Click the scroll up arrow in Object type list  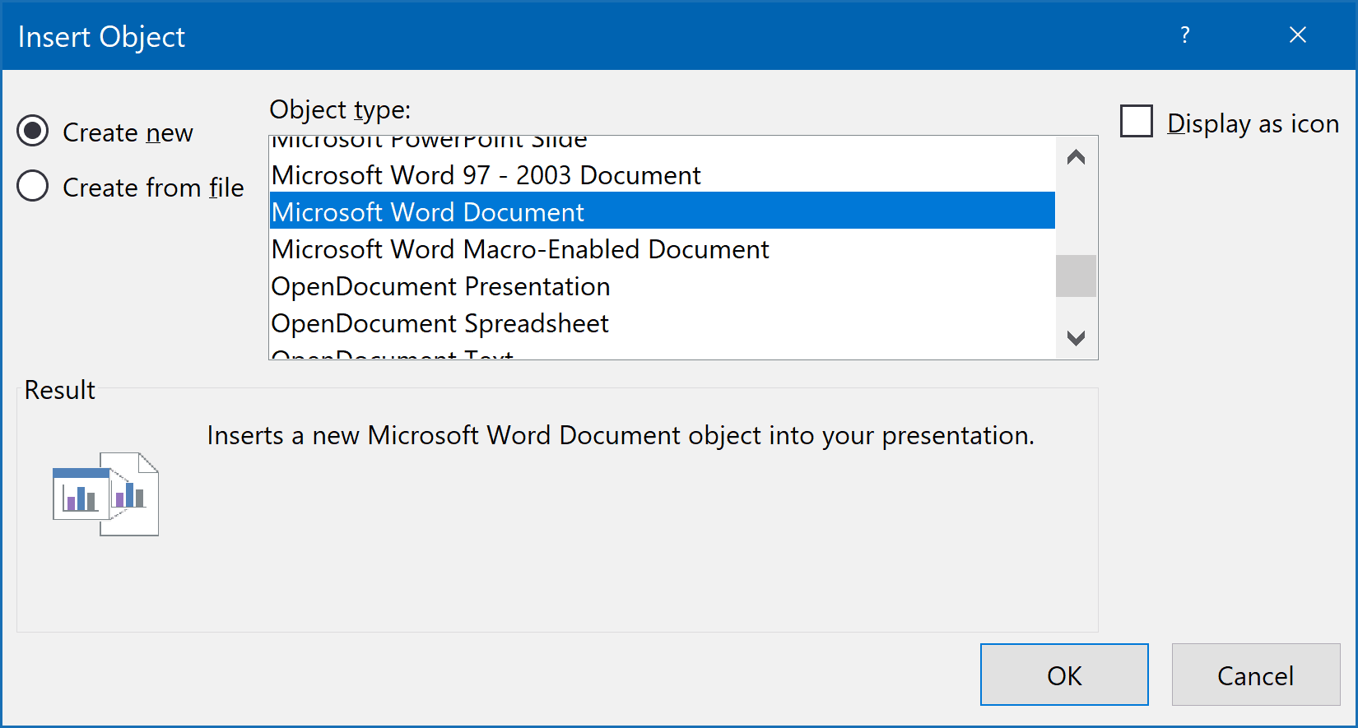1076,157
